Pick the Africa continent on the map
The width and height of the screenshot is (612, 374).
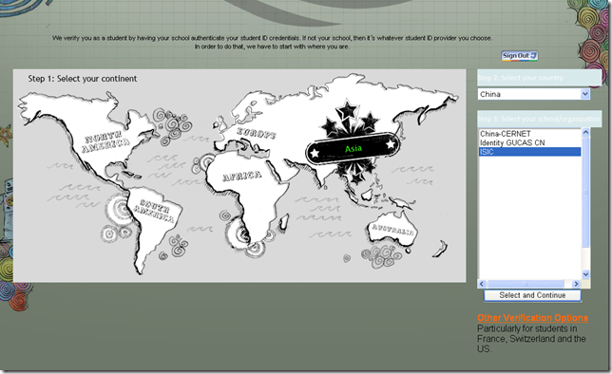[x=241, y=177]
